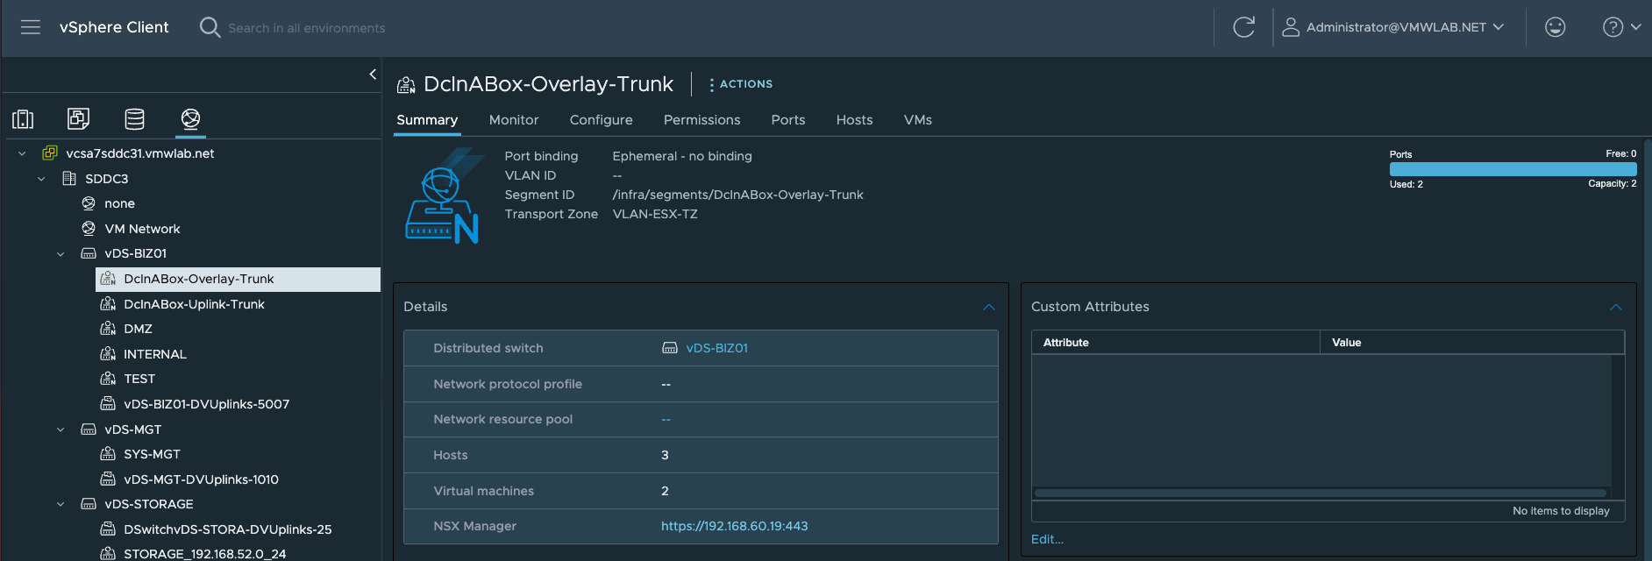Viewport: 1652px width, 561px height.
Task: Collapse the vcsa7sddc31.vmwlab.net tree node
Action: coord(22,153)
